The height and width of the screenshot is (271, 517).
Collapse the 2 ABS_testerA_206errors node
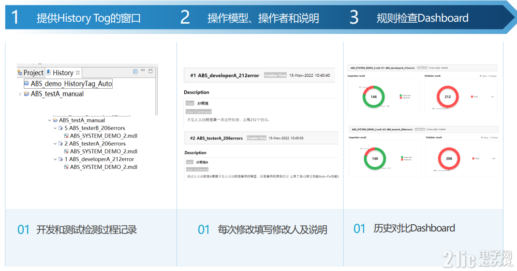[x=55, y=144]
